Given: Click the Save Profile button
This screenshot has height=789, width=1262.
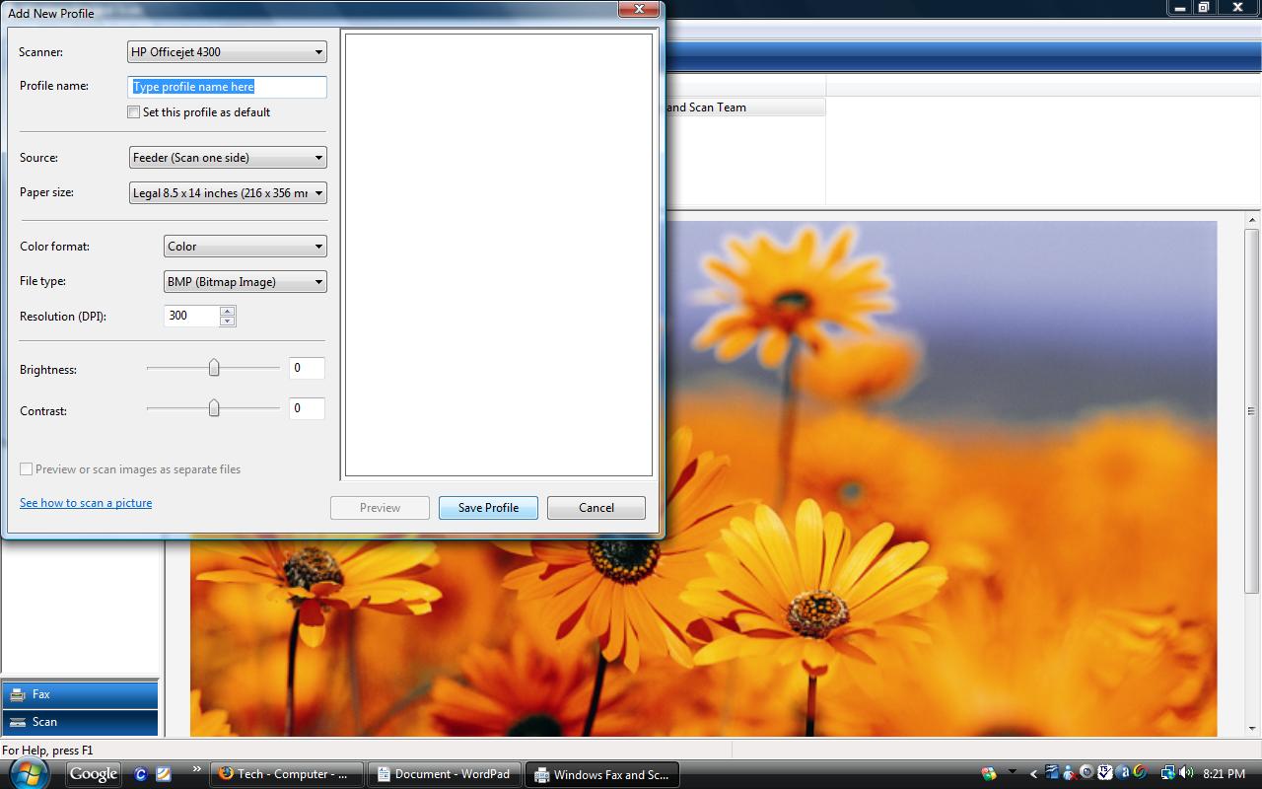Looking at the screenshot, I should 488,508.
